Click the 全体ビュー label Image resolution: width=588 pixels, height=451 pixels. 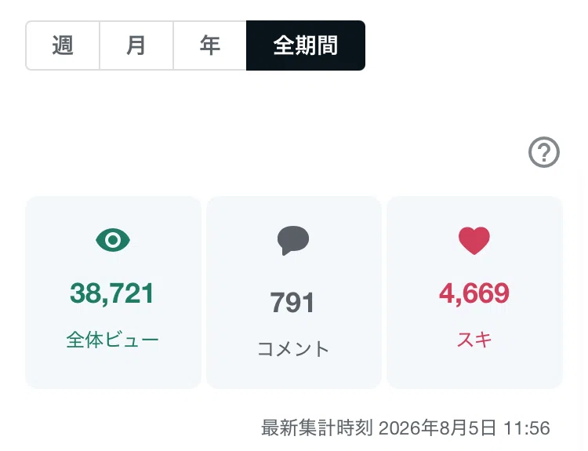click(x=112, y=340)
